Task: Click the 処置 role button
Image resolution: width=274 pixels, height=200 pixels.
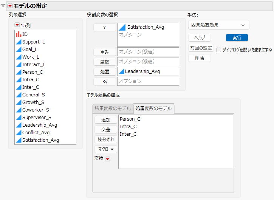Action: tap(104, 71)
